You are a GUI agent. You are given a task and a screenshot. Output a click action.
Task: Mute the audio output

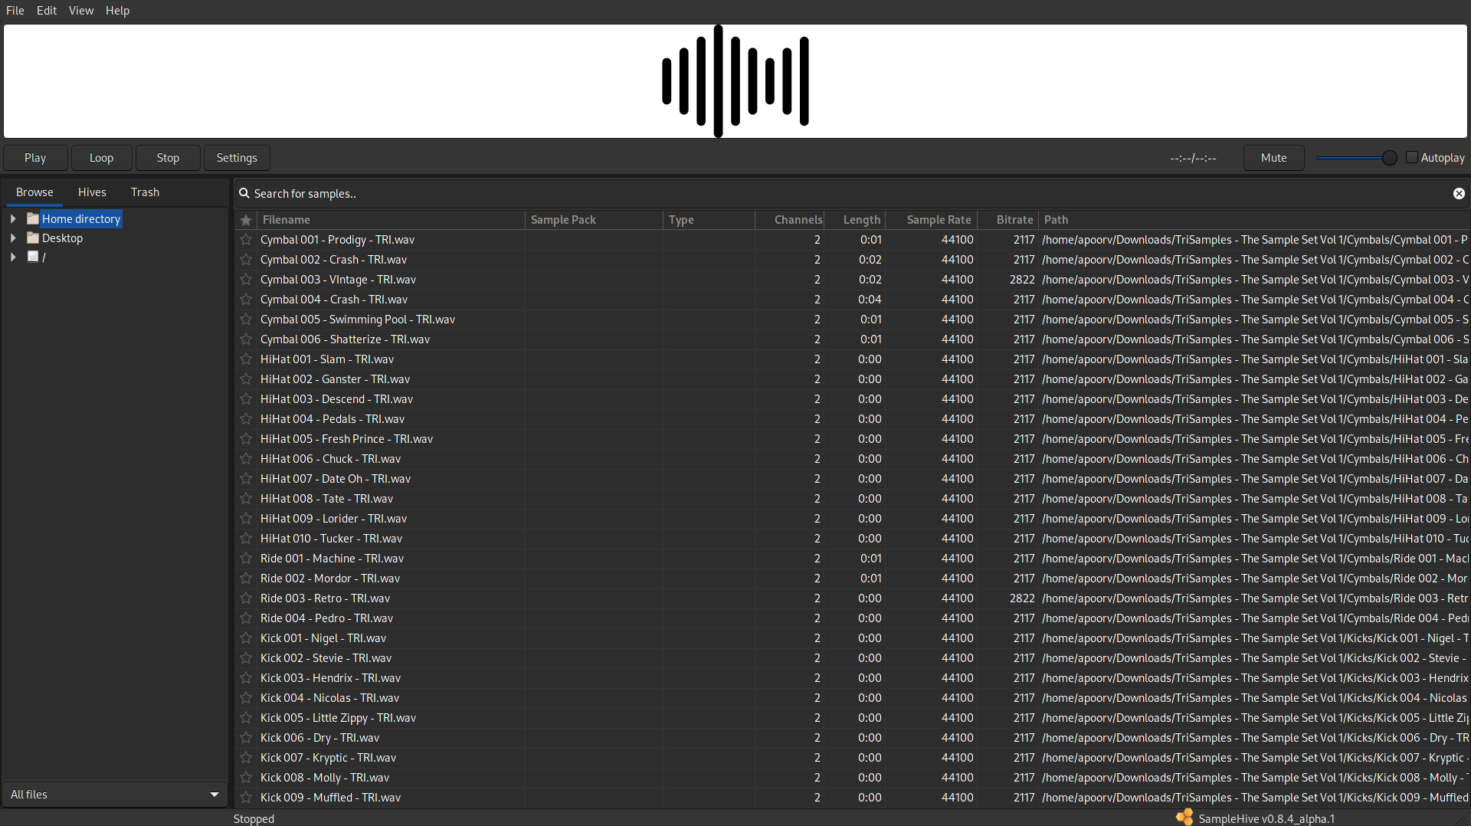click(x=1273, y=157)
